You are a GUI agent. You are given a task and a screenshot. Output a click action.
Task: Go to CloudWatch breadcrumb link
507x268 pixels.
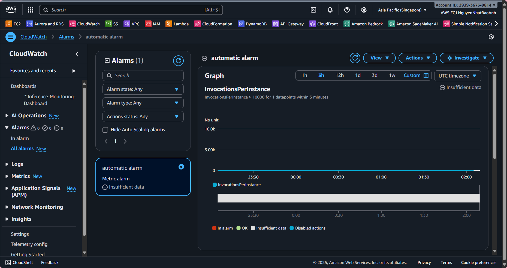34,37
